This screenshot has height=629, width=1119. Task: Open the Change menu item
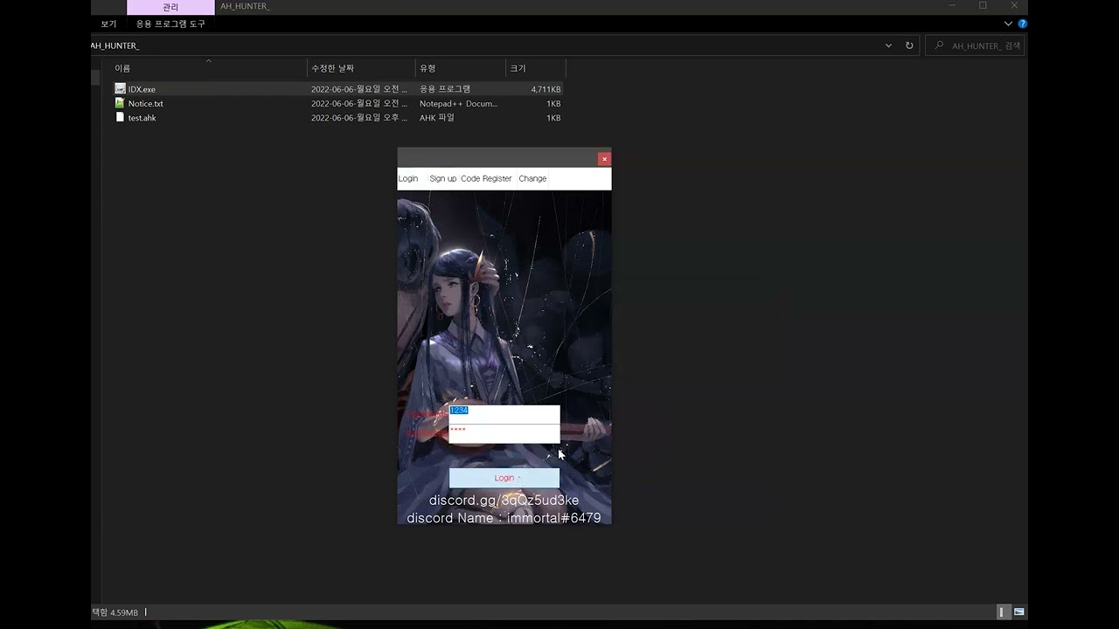click(x=532, y=178)
